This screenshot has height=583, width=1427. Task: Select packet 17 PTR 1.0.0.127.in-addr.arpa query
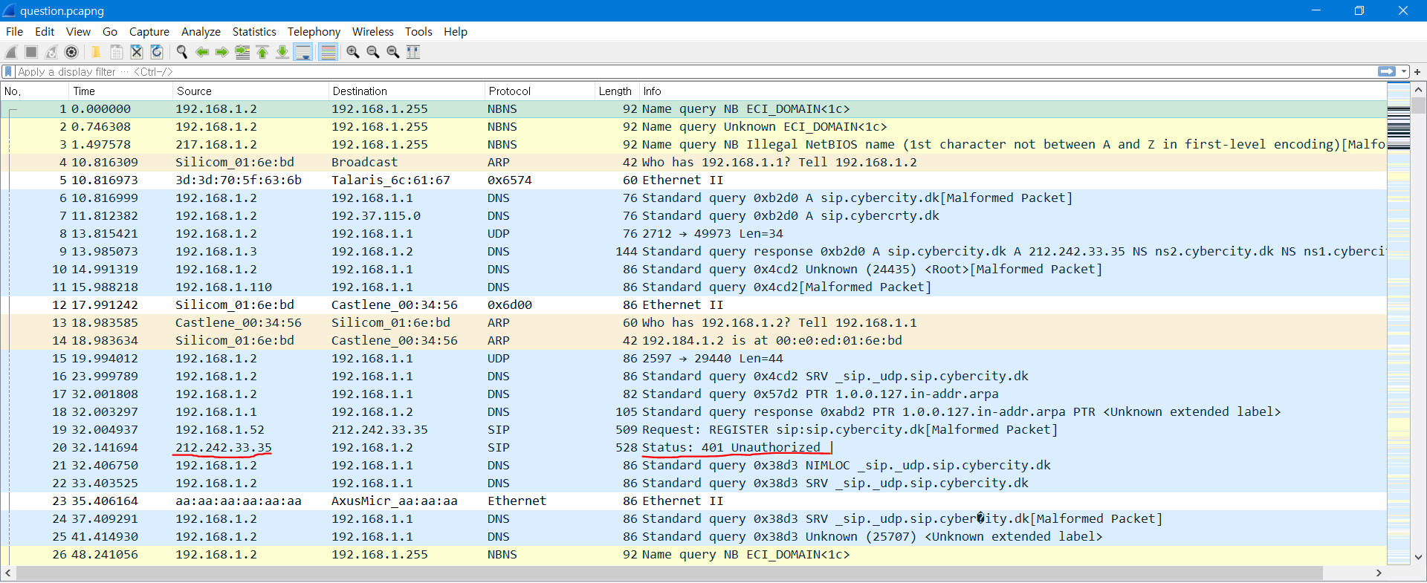click(x=694, y=394)
